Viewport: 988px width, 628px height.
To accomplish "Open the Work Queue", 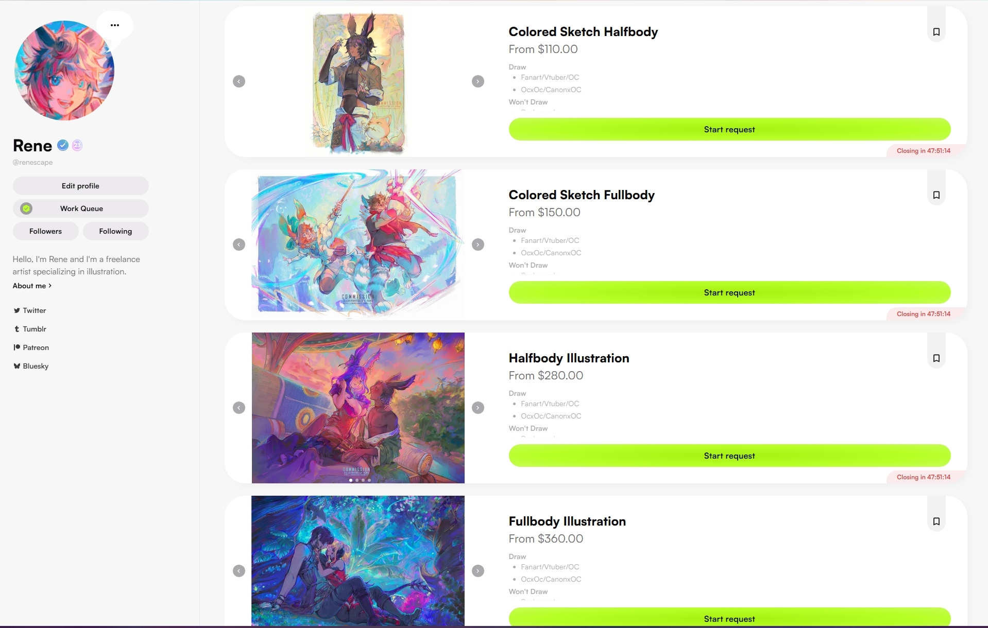I will (81, 208).
